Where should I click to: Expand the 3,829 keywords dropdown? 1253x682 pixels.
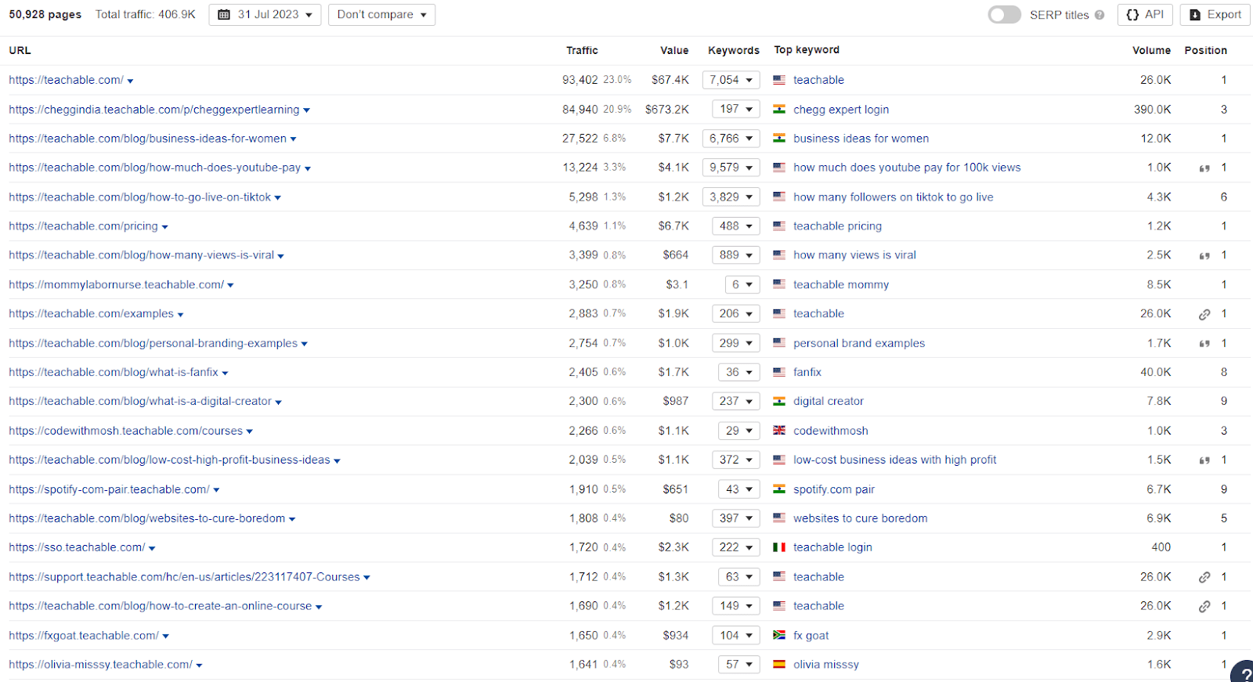click(731, 197)
